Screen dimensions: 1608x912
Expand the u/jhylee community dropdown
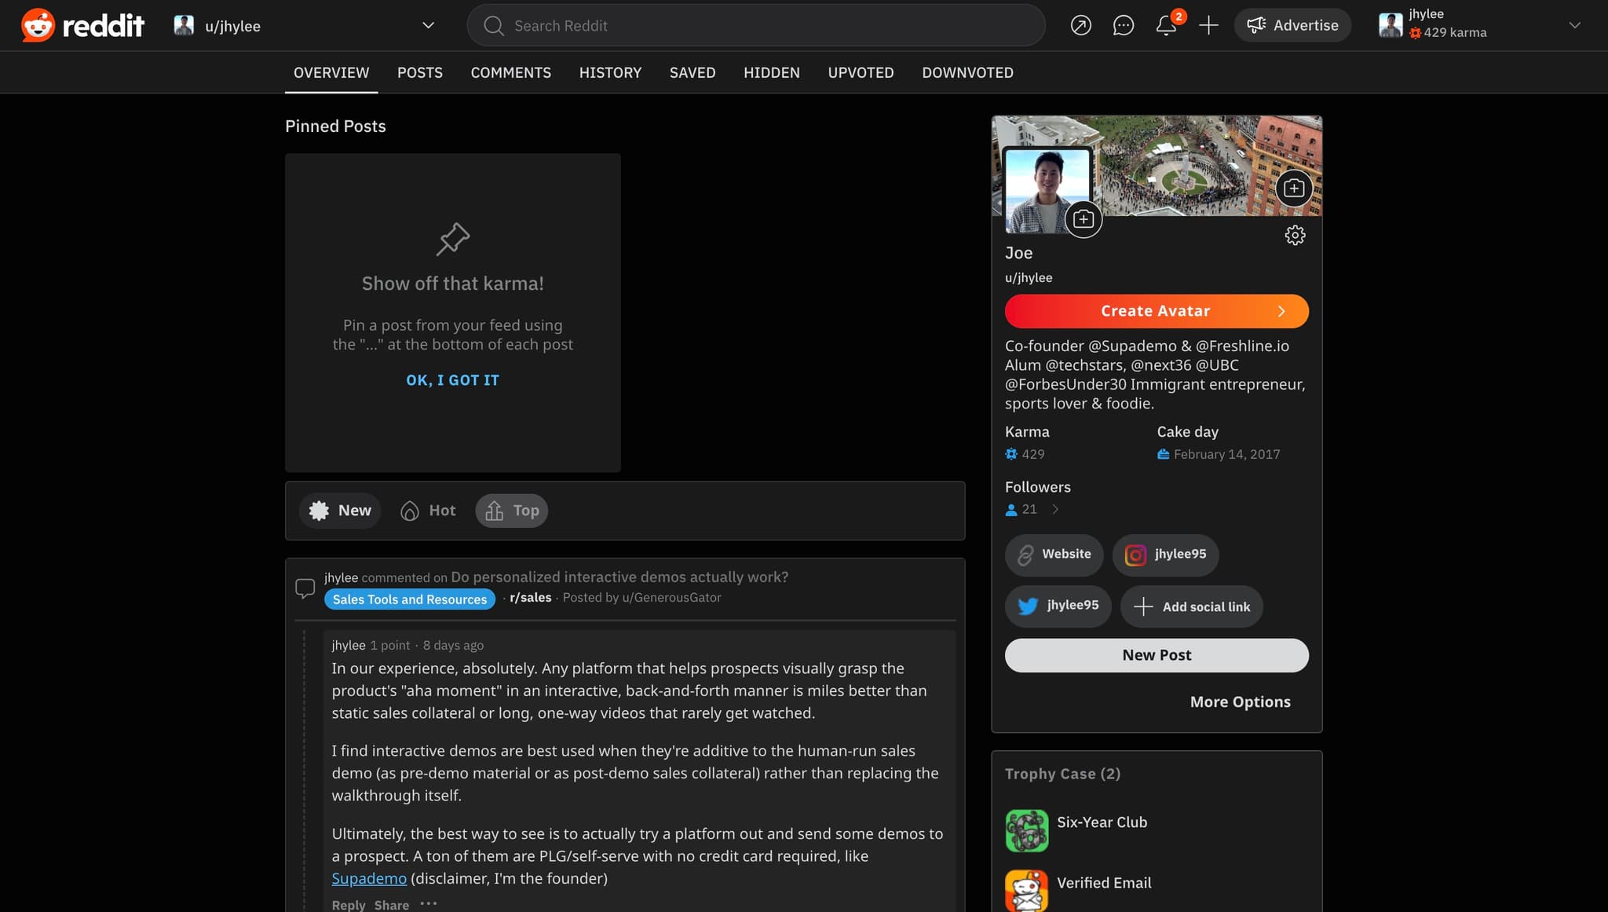pos(428,25)
